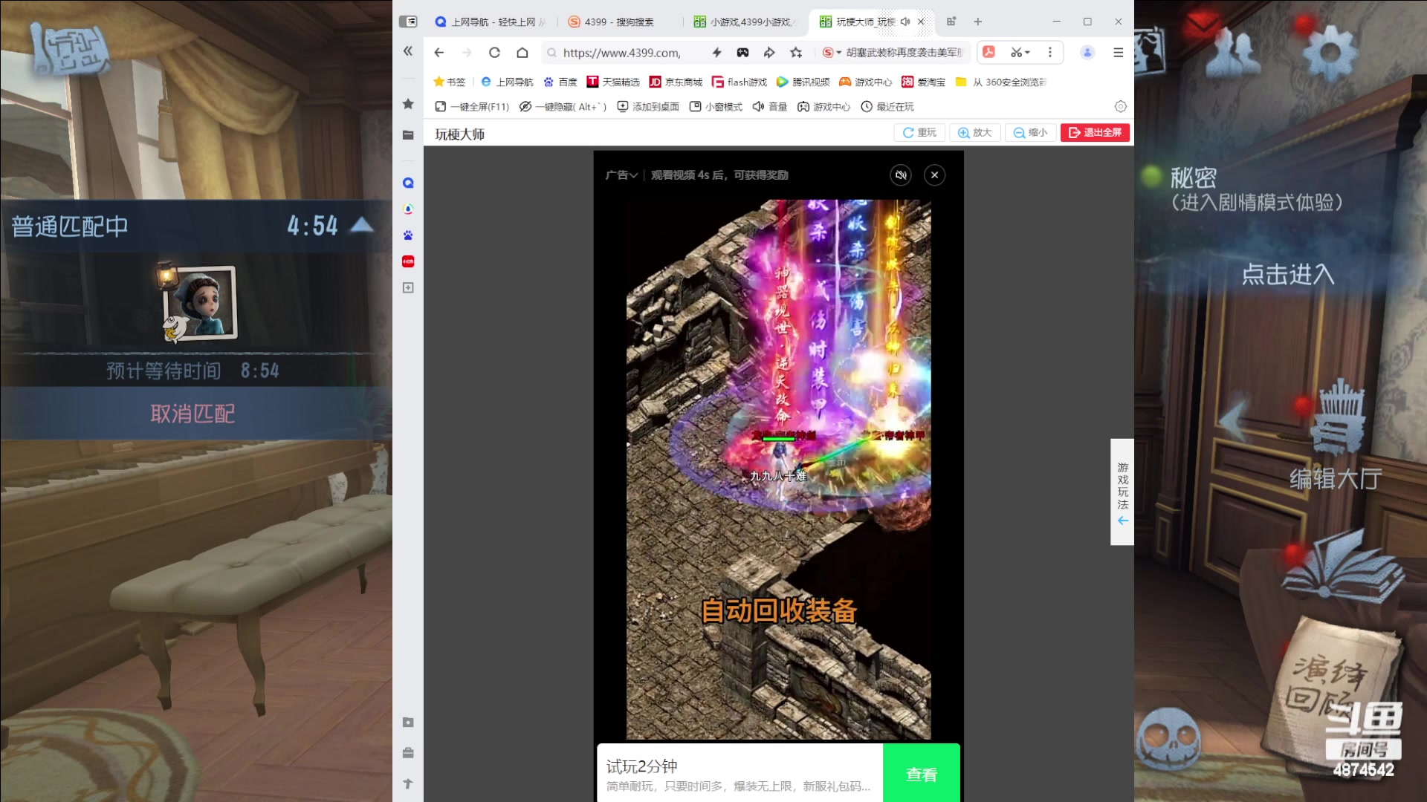Click the green 查看 button on the ad

pyautogui.click(x=922, y=774)
